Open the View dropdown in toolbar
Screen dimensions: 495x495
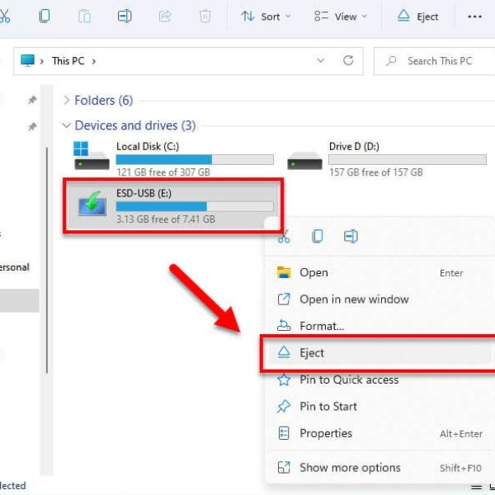[341, 16]
